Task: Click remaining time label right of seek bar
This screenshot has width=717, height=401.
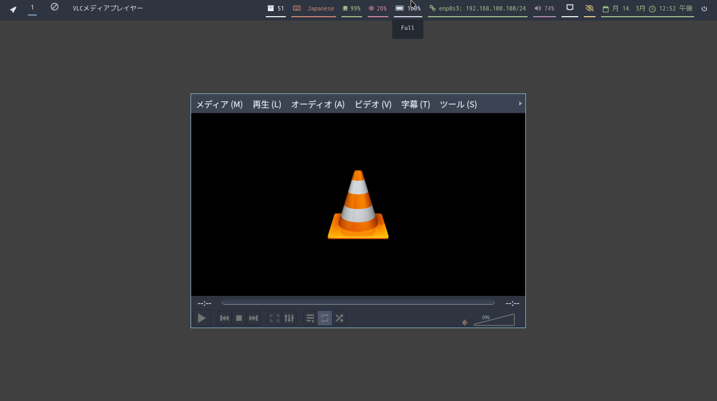Action: (x=513, y=303)
